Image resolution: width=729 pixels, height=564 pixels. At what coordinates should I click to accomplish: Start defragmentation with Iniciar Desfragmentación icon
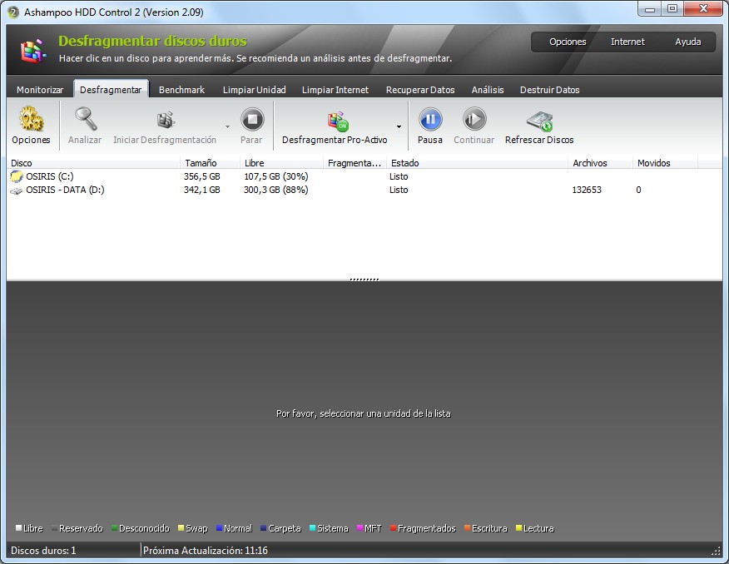click(165, 120)
